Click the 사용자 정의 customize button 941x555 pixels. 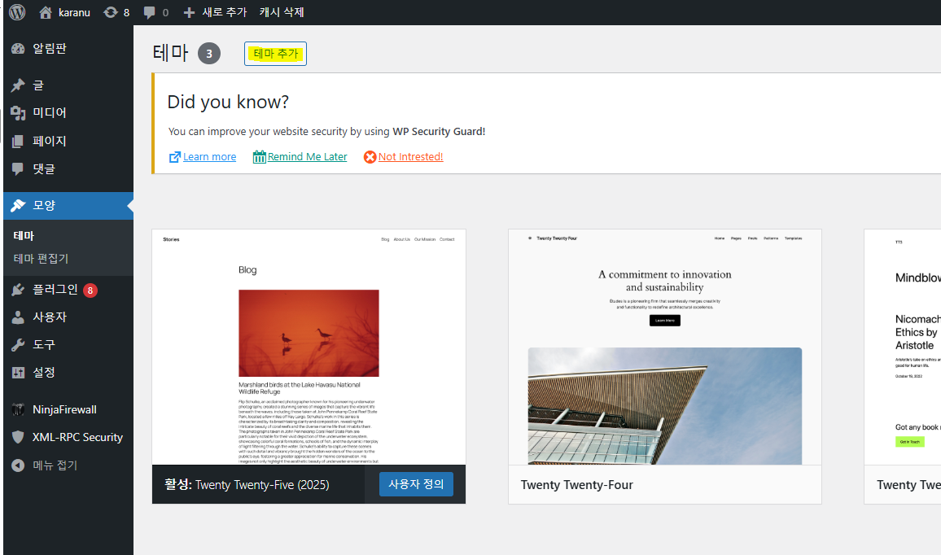pos(416,484)
